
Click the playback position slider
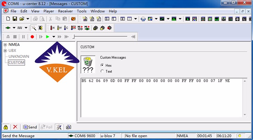101,36
